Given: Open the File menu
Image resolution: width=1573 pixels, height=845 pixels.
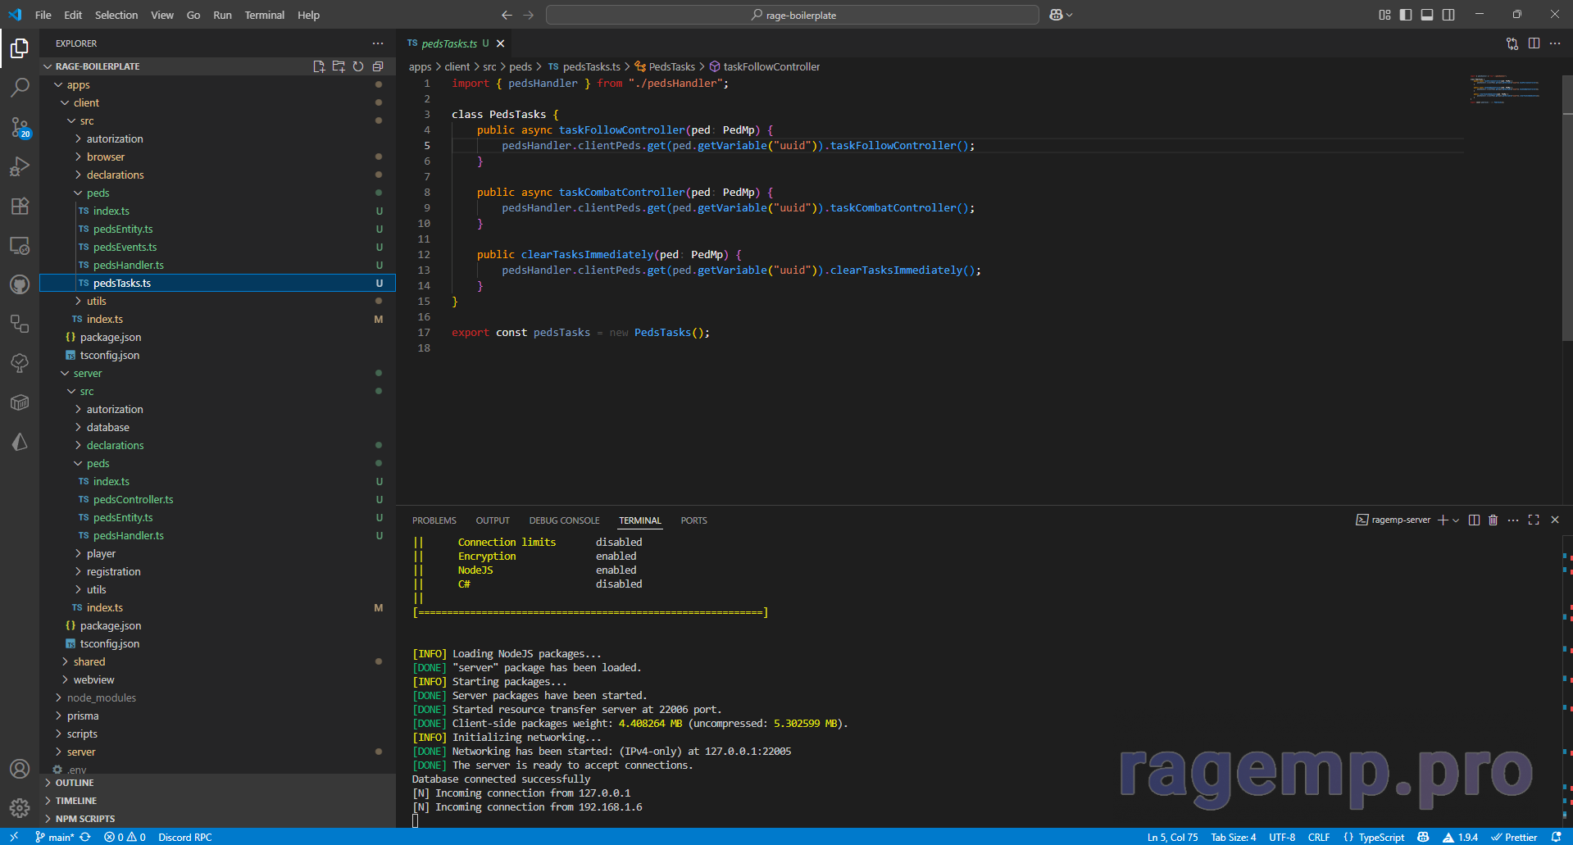Looking at the screenshot, I should 43,15.
